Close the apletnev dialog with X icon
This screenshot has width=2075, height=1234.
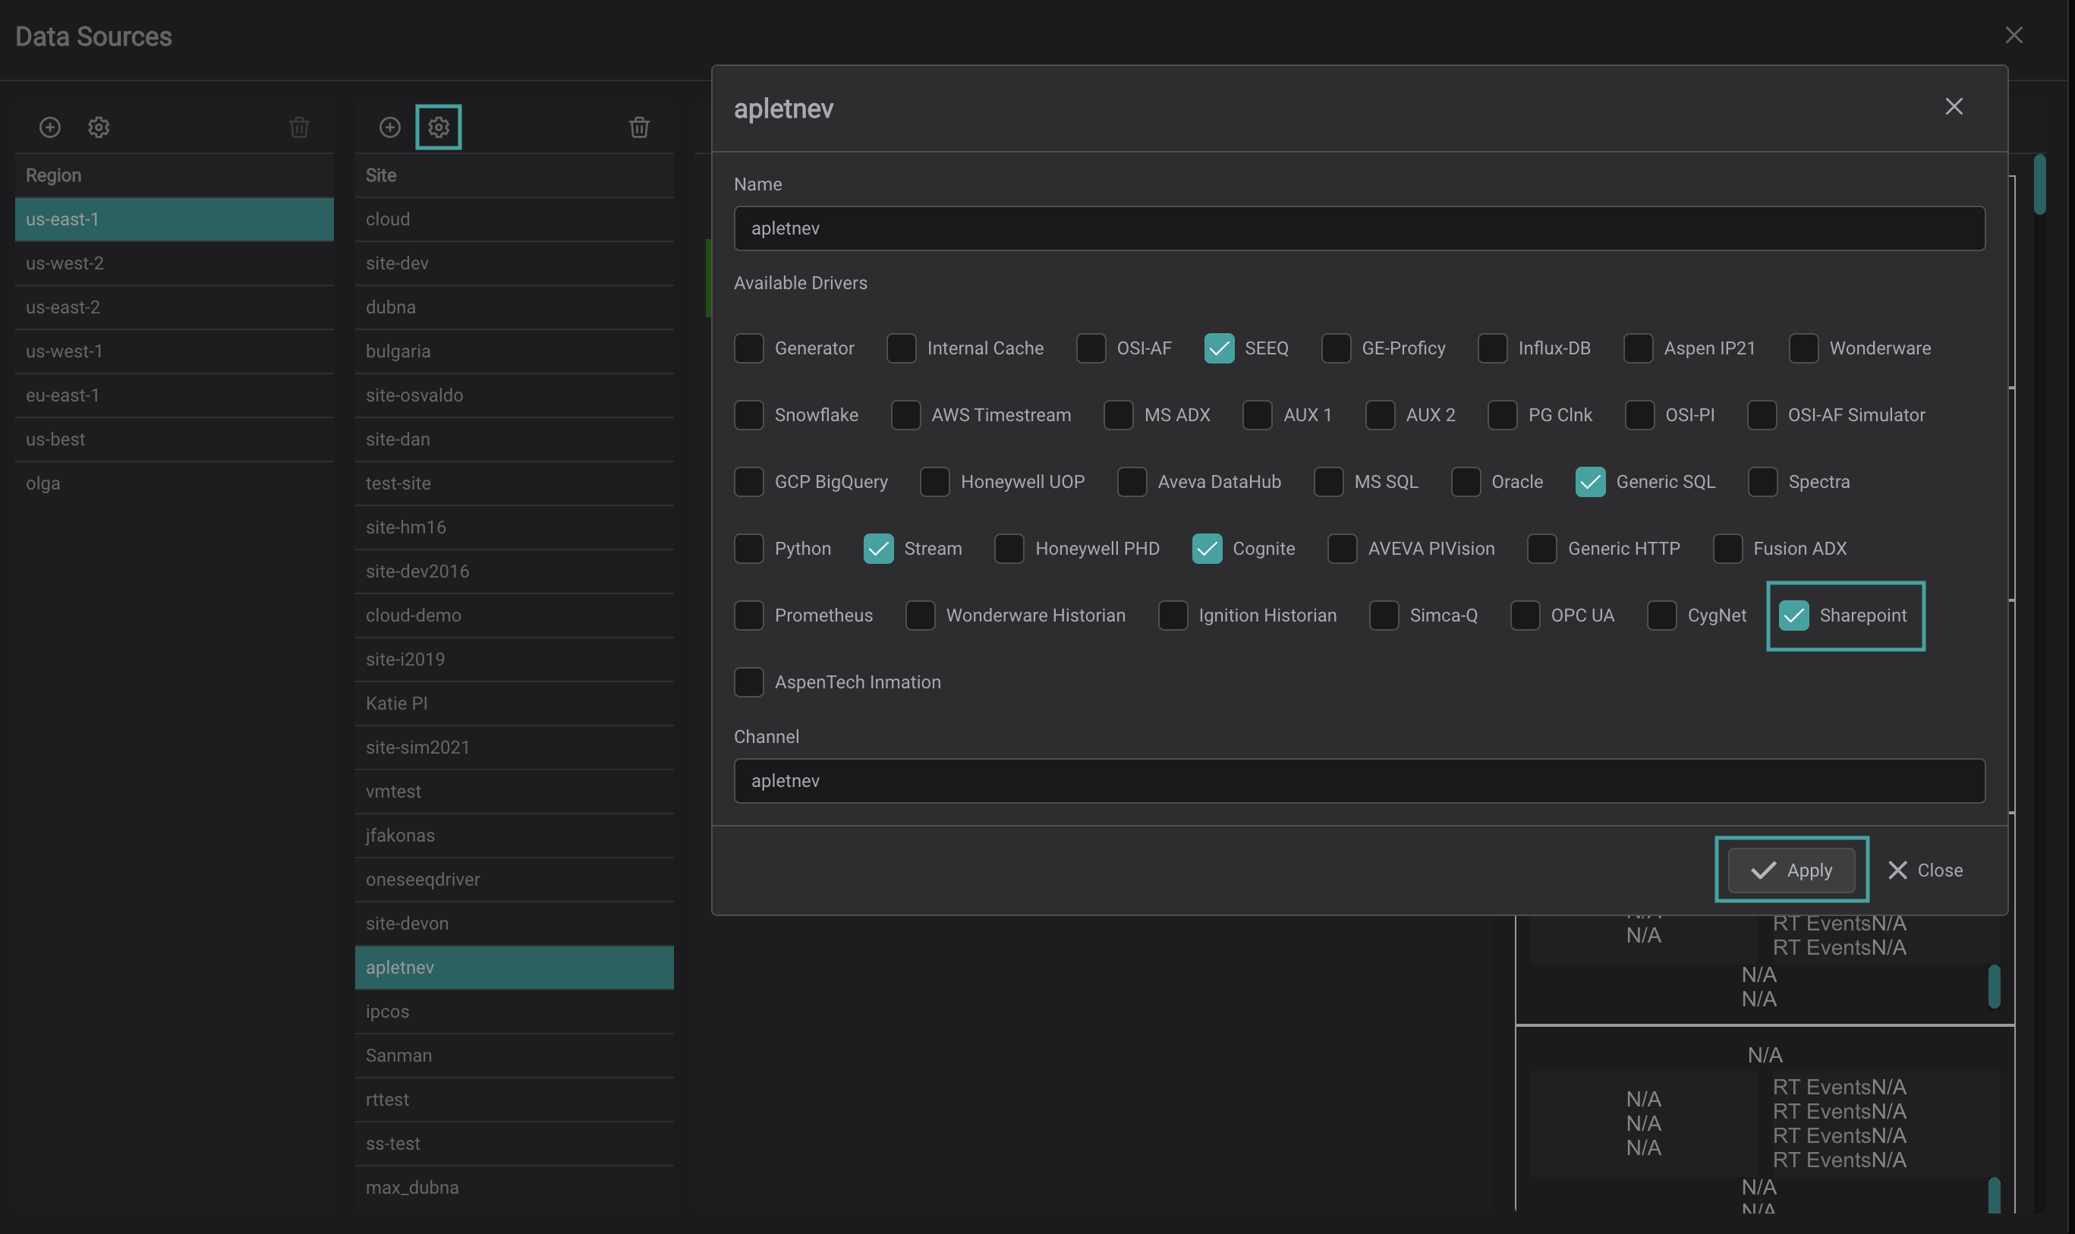[1954, 106]
